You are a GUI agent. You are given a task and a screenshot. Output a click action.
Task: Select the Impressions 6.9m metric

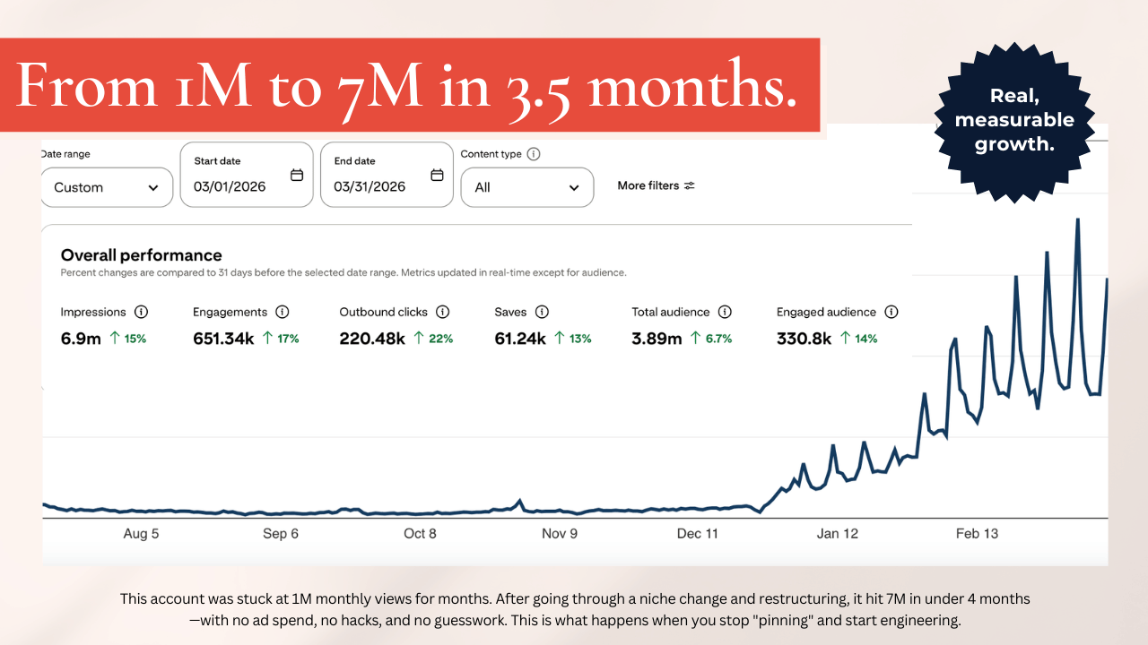click(103, 325)
